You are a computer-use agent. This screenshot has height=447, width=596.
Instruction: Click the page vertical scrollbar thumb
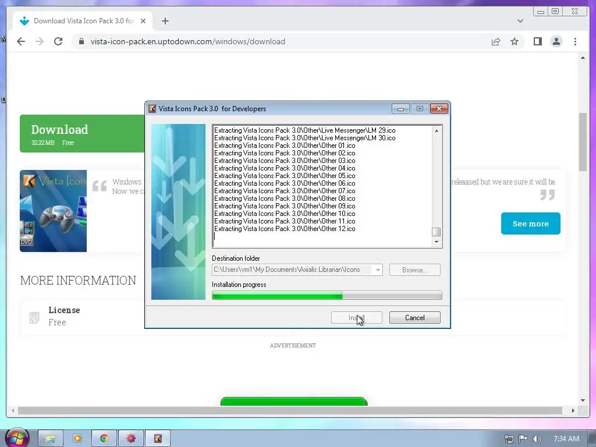coord(583,142)
